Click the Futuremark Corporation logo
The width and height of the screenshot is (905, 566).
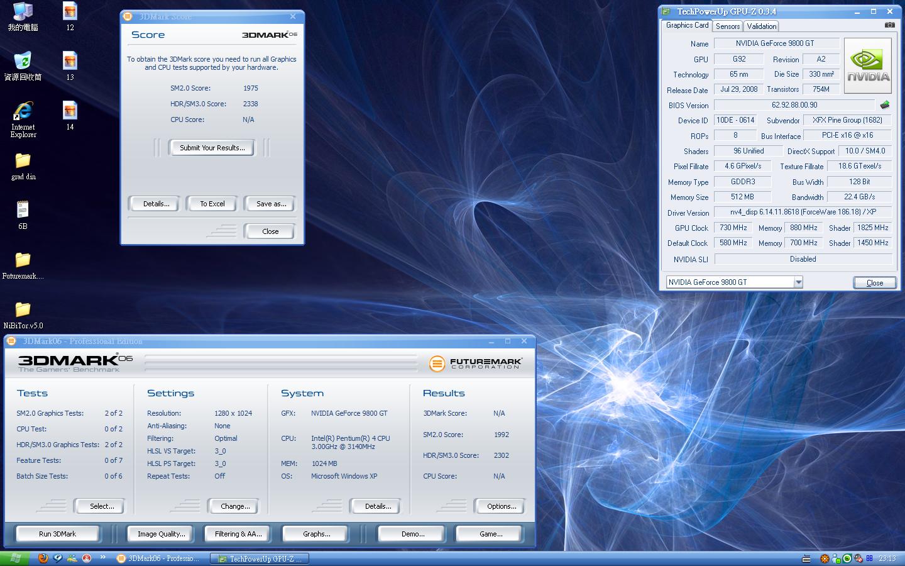[476, 363]
